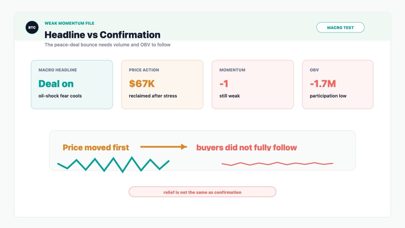Click the 'relief is not the same as confirmation' pill

click(202, 192)
